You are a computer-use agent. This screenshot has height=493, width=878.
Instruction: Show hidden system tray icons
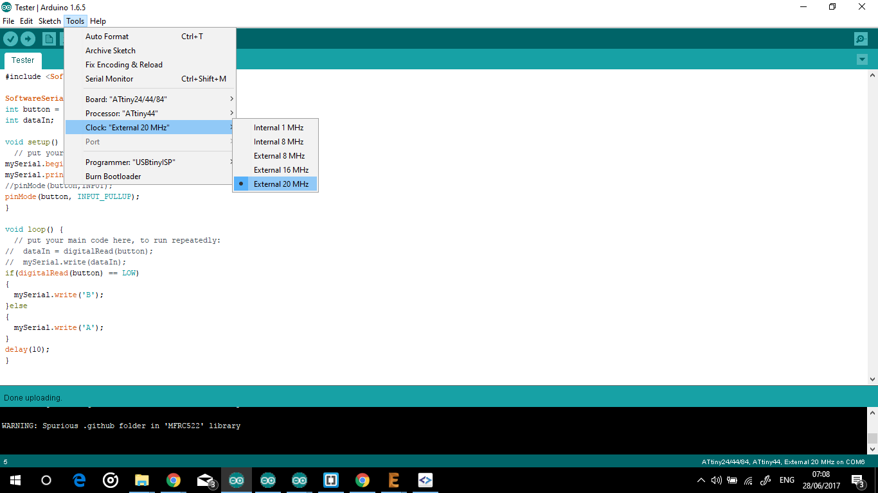point(701,480)
